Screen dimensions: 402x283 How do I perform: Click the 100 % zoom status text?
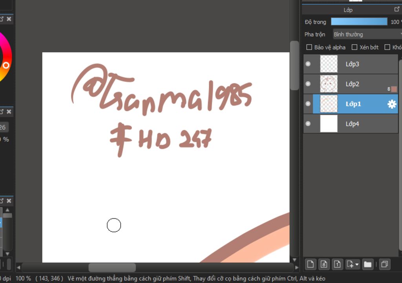point(23,278)
